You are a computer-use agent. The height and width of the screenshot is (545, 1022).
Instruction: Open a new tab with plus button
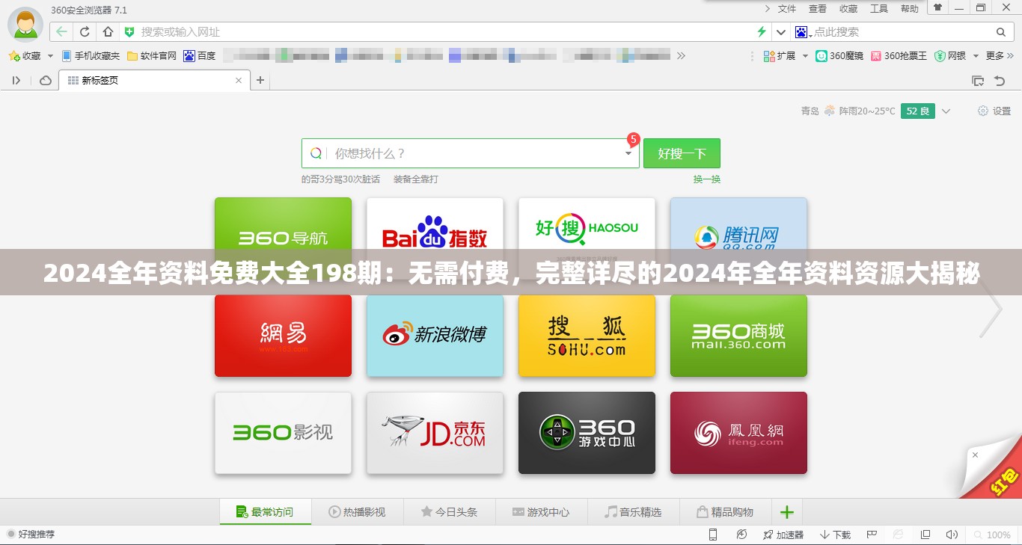point(260,80)
